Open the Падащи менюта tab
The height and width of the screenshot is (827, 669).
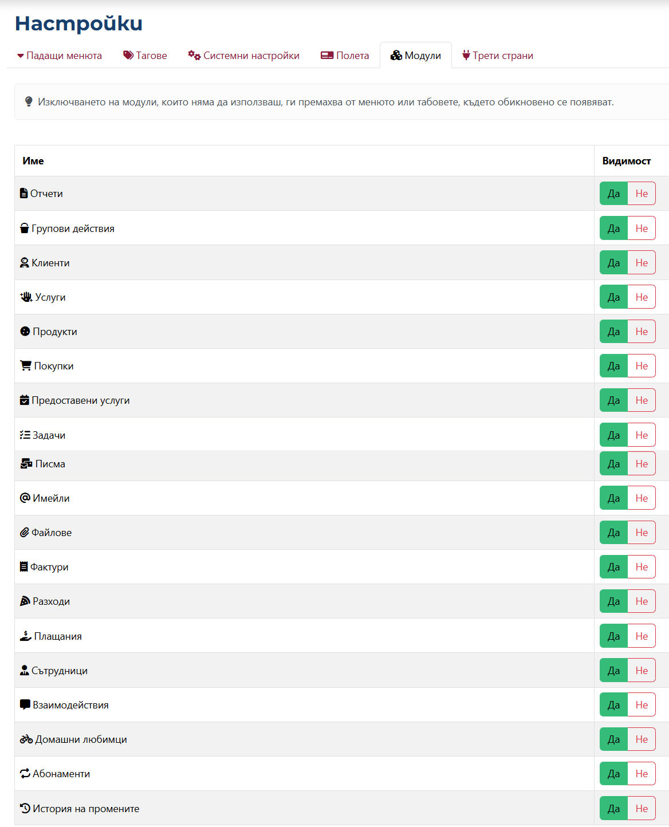tap(60, 56)
